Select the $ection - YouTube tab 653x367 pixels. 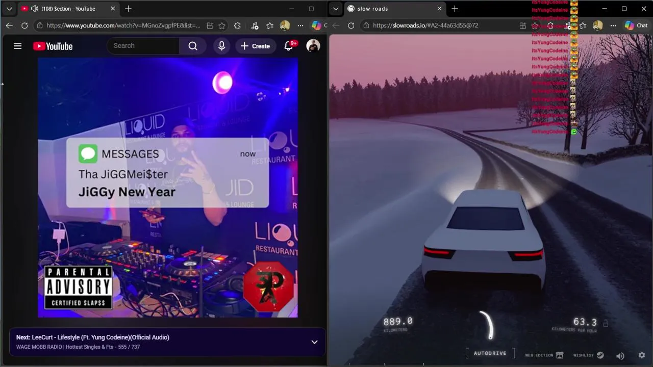pos(68,9)
